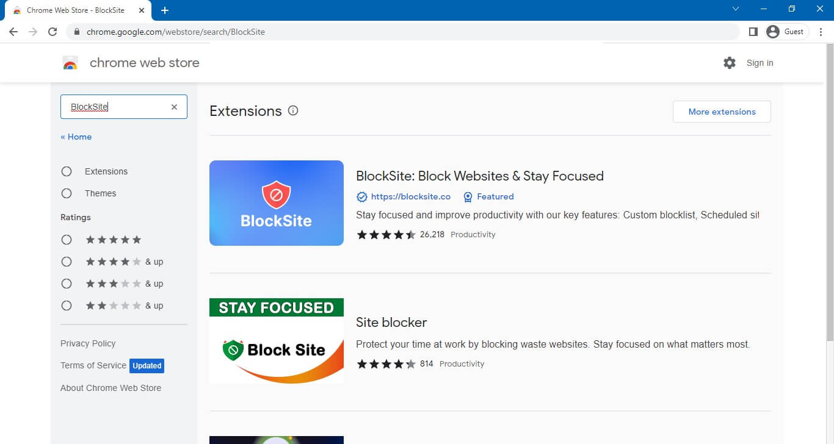834x444 pixels.
Task: Click the browser back arrow
Action: click(13, 32)
